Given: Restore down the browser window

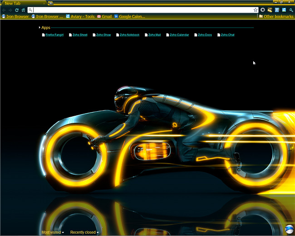Looking at the screenshot, I should pos(281,2).
